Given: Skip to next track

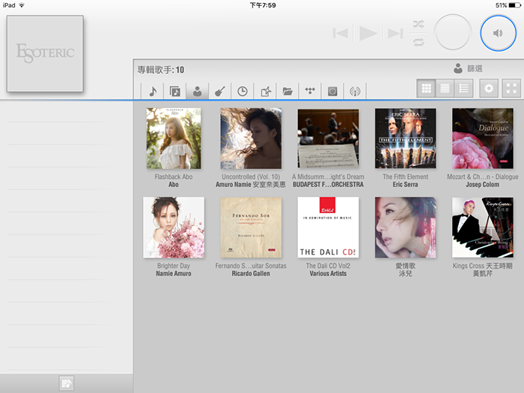Looking at the screenshot, I should (395, 33).
